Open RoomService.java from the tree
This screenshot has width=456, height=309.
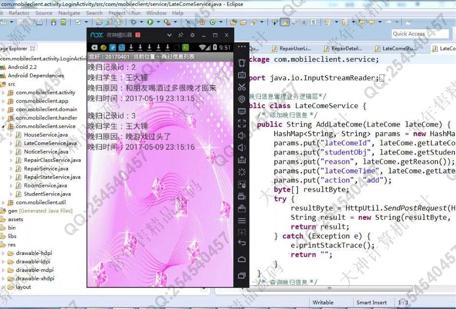click(45, 185)
